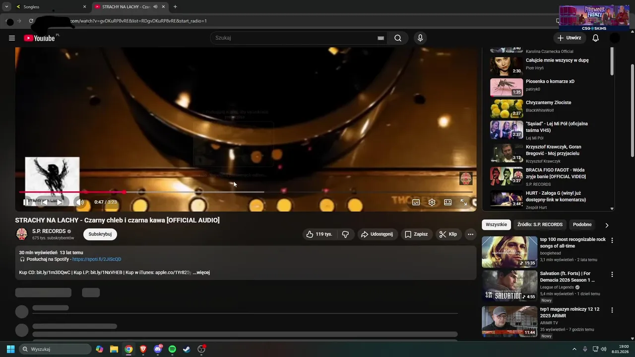This screenshot has height=357, width=635.
Task: Select the Wszystkie filter chip
Action: tap(497, 225)
